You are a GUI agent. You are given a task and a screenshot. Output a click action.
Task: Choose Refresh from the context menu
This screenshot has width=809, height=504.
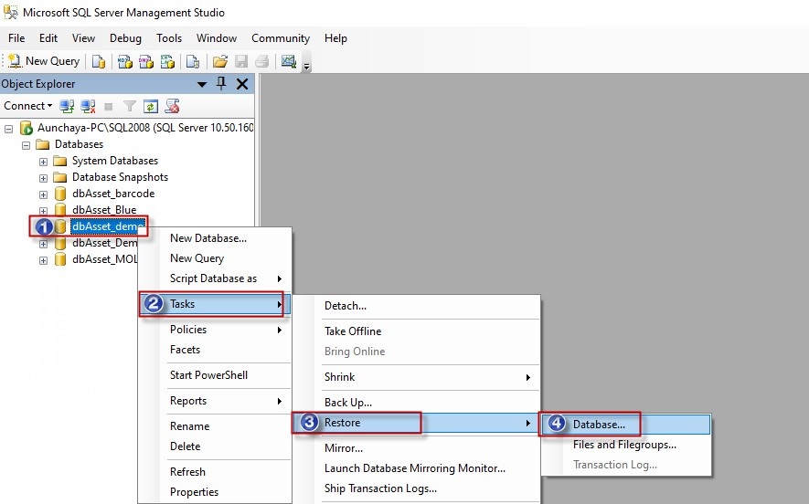tap(215, 472)
